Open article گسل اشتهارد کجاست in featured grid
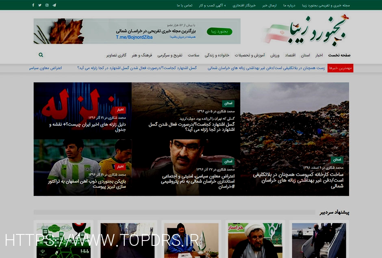This screenshot has width=382, height=258. pyautogui.click(x=191, y=127)
